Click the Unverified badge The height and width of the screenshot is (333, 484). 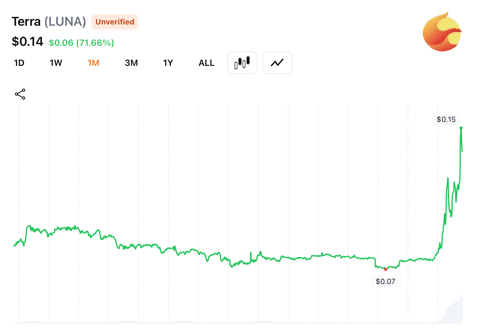click(x=115, y=22)
